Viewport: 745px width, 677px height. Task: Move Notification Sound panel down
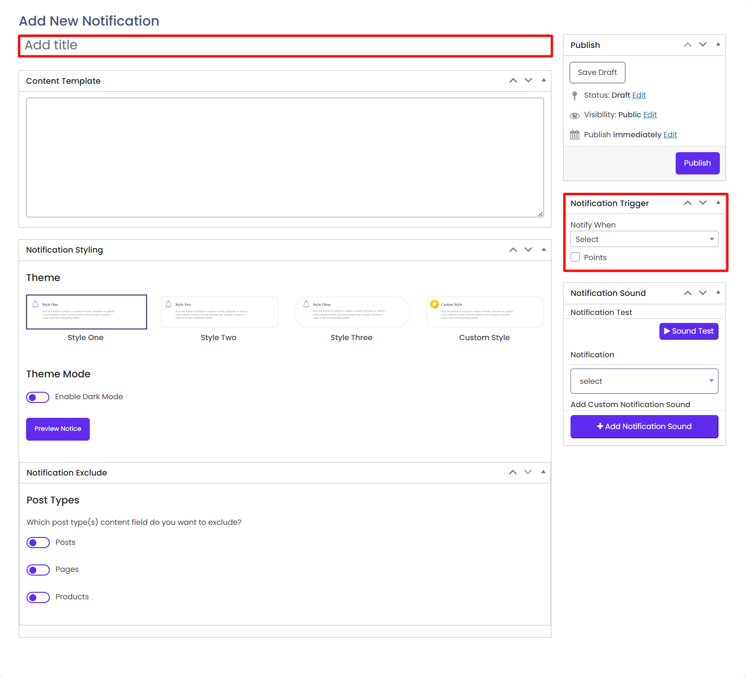(703, 293)
